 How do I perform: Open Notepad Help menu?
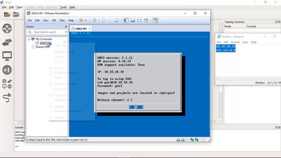pos(254,42)
